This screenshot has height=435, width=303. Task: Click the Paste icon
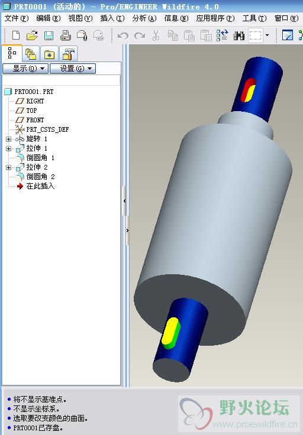click(x=189, y=35)
